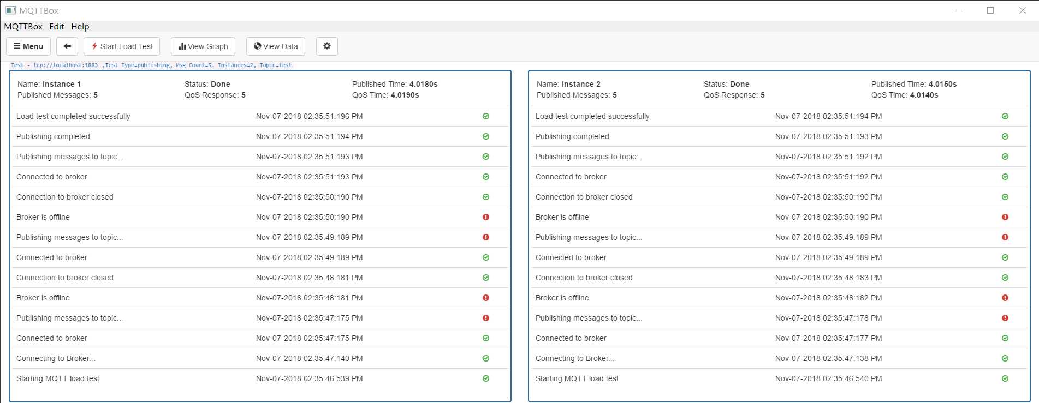The width and height of the screenshot is (1039, 403).
Task: Click Instance 1 success icon at 02:35:50:190 Connection closed
Action: 486,197
